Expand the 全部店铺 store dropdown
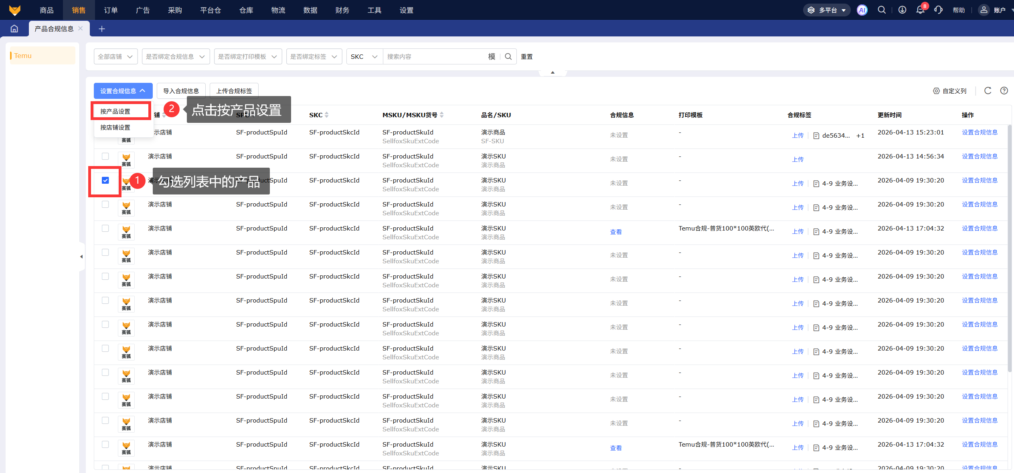Screen dimensions: 1014x473 click(115, 57)
